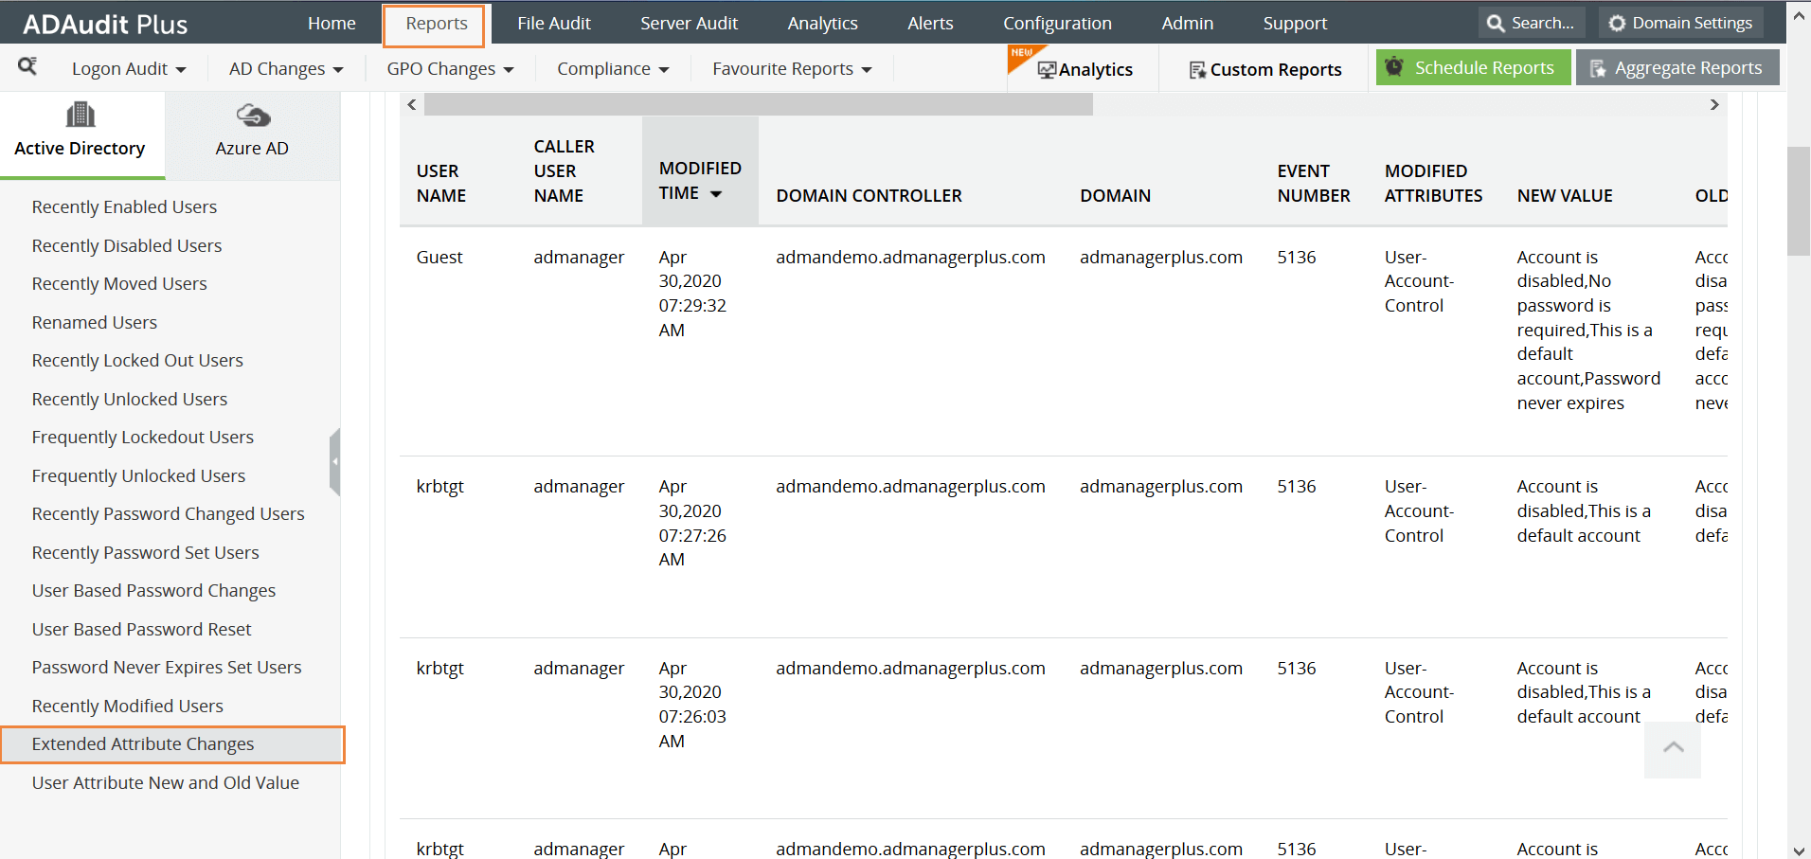The height and width of the screenshot is (859, 1811).
Task: Click the User Name column header
Action: pyautogui.click(x=441, y=183)
